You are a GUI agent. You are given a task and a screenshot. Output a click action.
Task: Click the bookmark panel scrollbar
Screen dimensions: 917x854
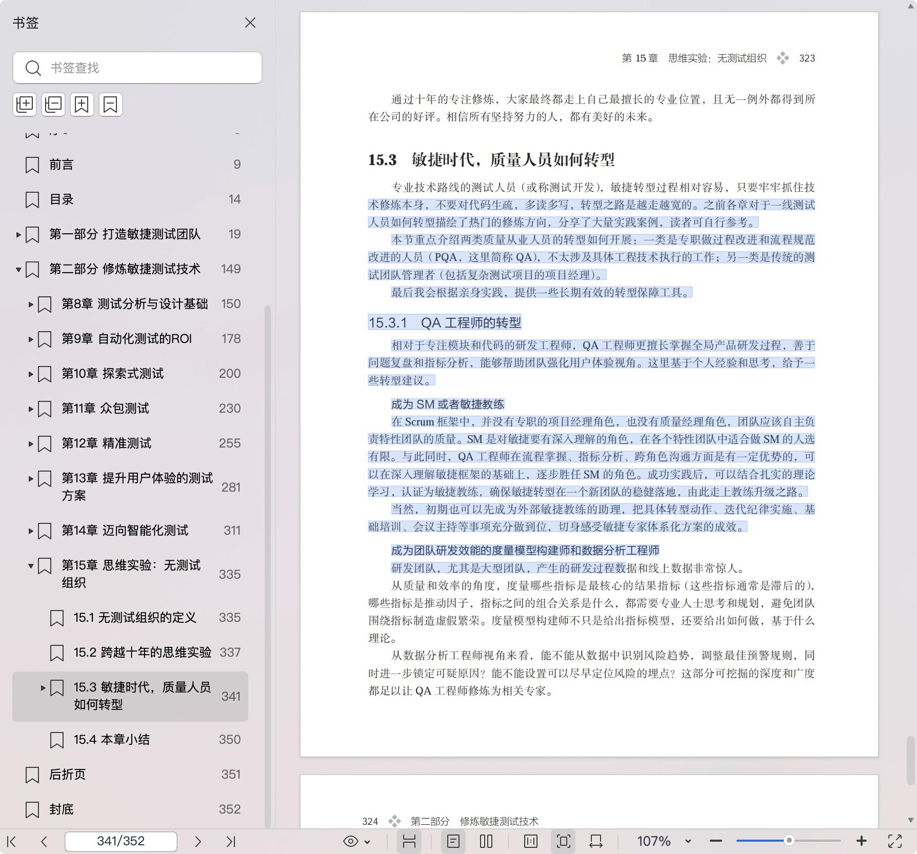(x=267, y=566)
